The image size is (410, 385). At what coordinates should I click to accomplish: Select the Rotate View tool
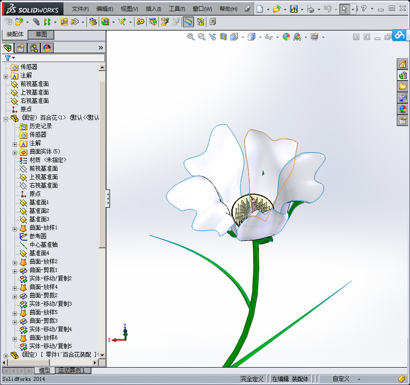[x=212, y=36]
